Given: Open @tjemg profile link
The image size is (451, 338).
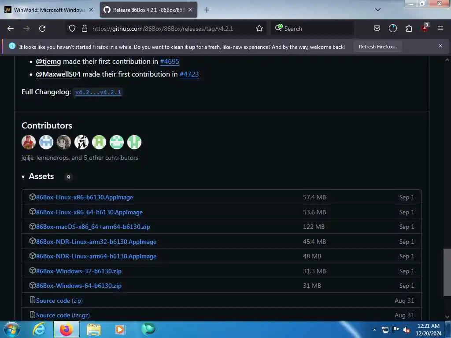Looking at the screenshot, I should click(x=48, y=61).
